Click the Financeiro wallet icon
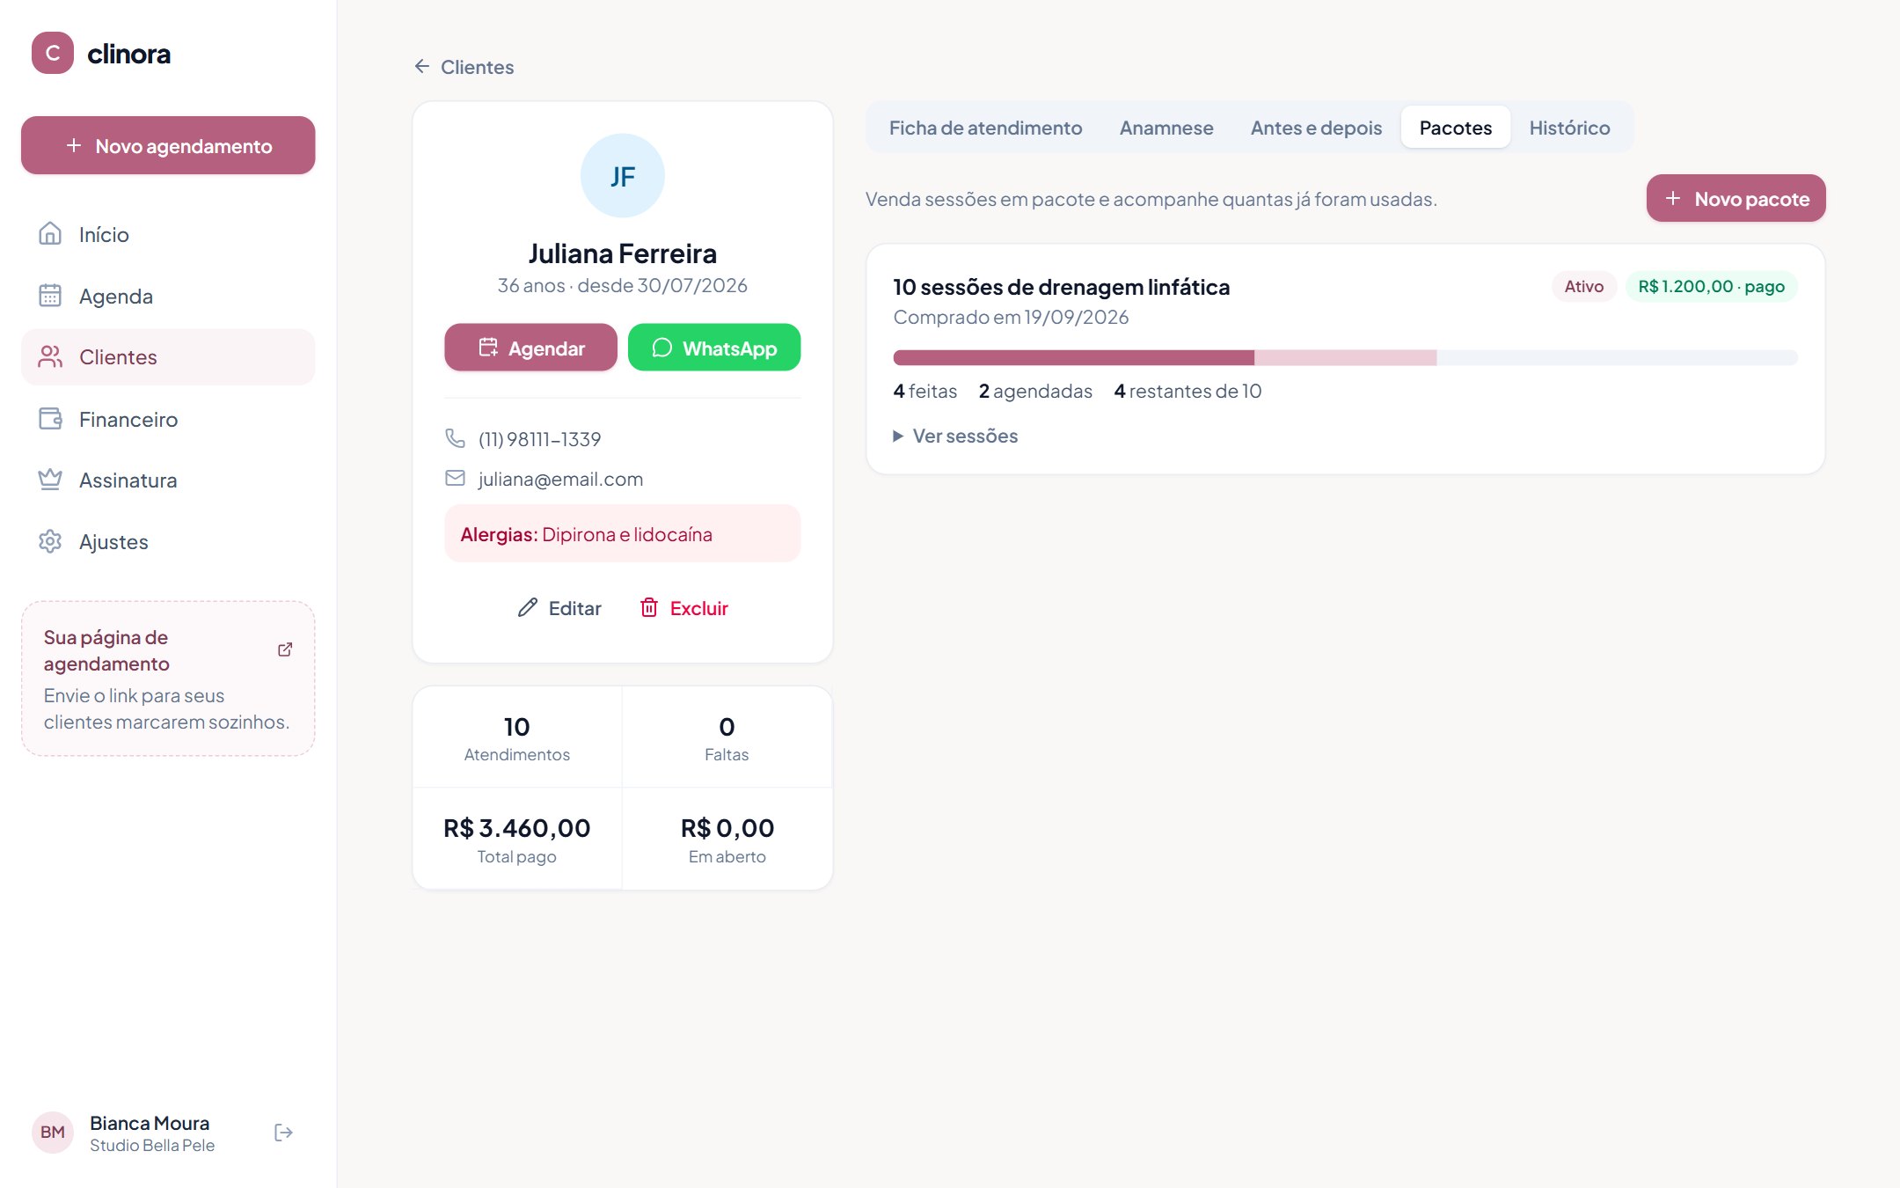Viewport: 1900px width, 1188px height. (x=50, y=419)
